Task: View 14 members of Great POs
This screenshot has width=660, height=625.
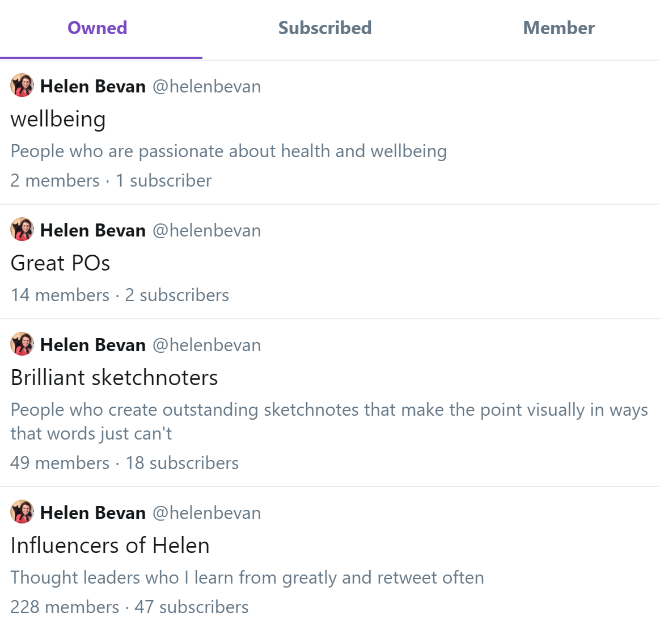Action: 60,295
